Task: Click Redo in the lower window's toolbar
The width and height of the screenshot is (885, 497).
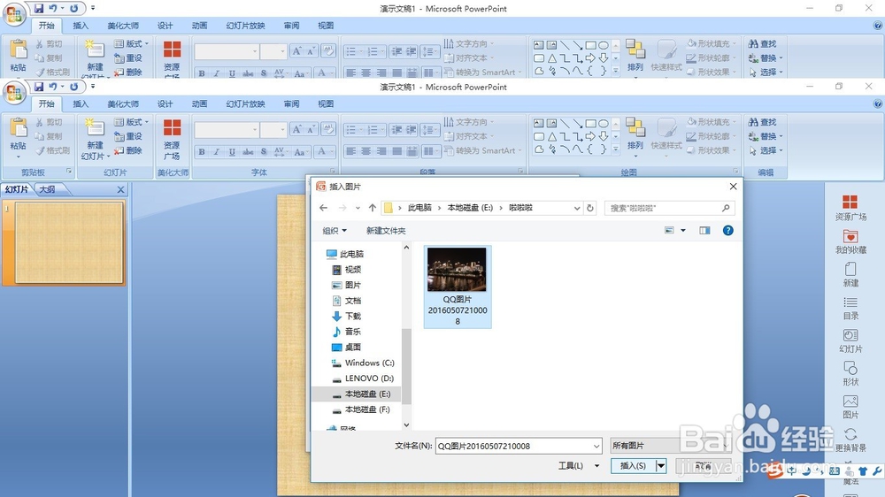Action: (74, 87)
